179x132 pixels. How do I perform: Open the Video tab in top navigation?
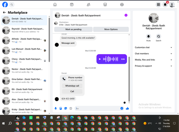pyautogui.click(x=72, y=5)
